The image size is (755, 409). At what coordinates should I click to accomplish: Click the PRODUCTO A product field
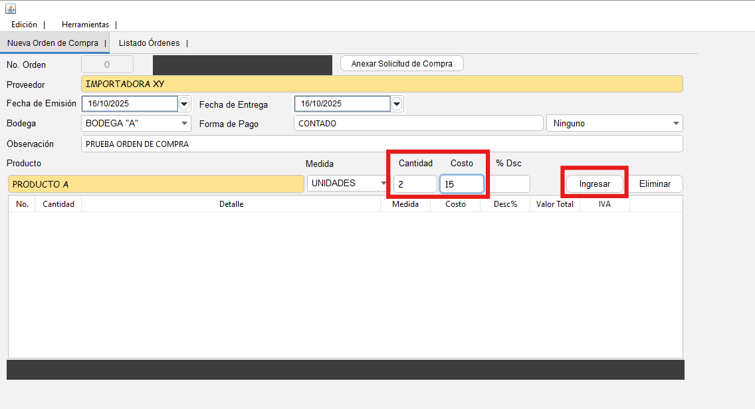[x=156, y=184]
